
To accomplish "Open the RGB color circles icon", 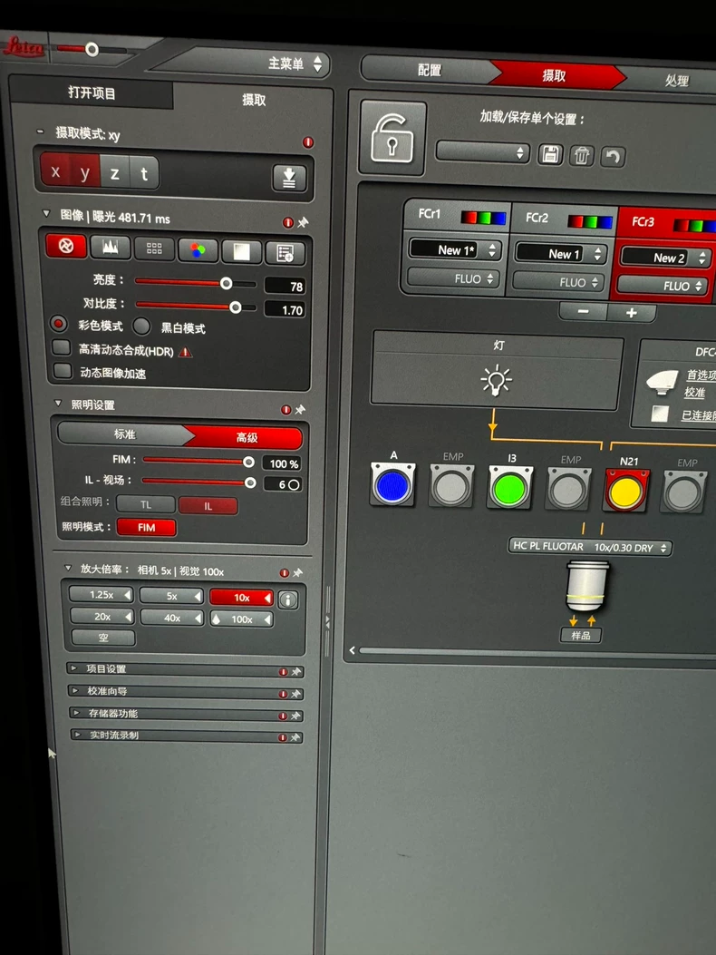I will [198, 250].
